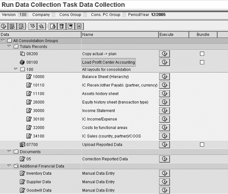Collapse the Additional Financial Data folder
Image resolution: width=228 pixels, height=194 pixels.
click(9, 166)
